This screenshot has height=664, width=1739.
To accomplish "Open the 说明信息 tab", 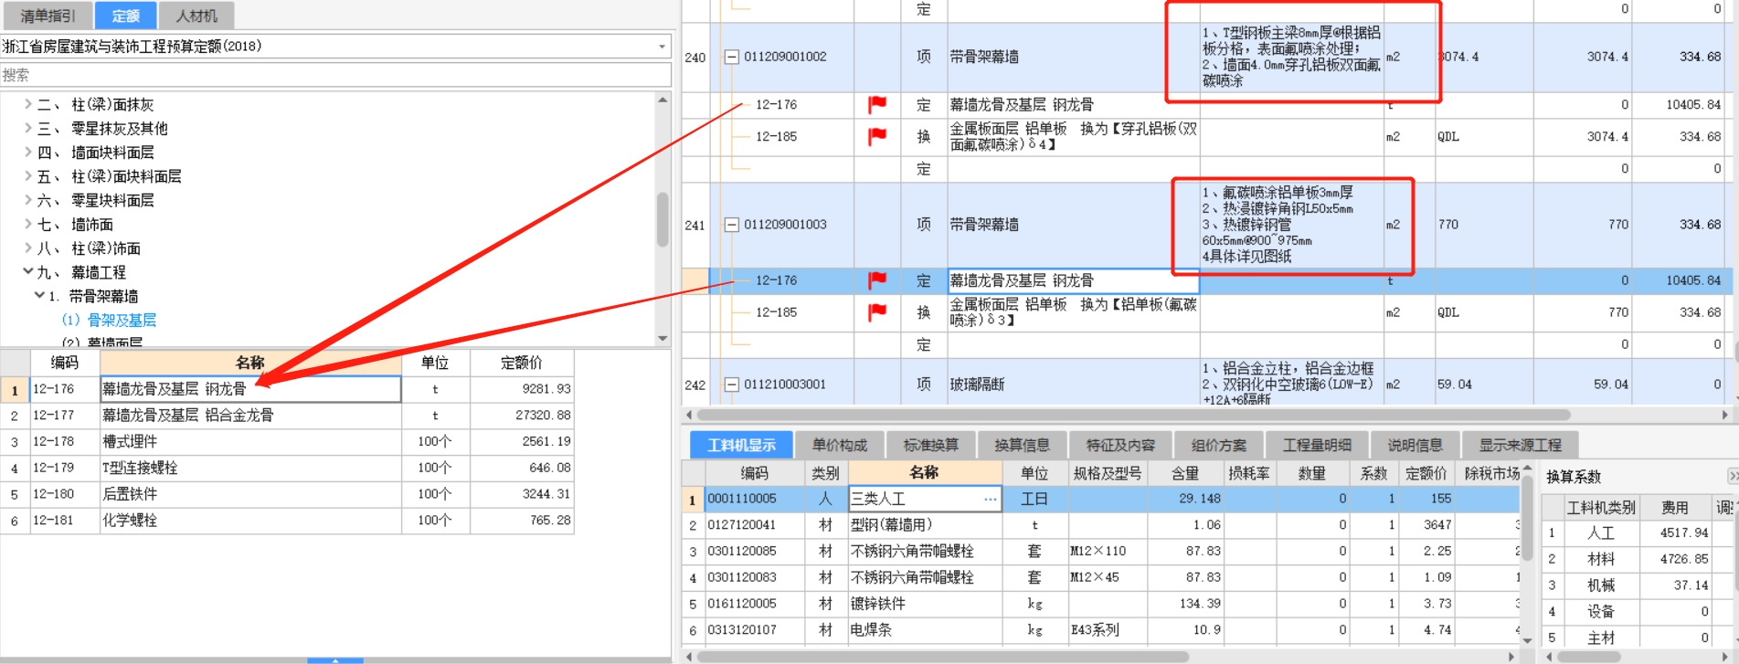I will (x=1416, y=445).
